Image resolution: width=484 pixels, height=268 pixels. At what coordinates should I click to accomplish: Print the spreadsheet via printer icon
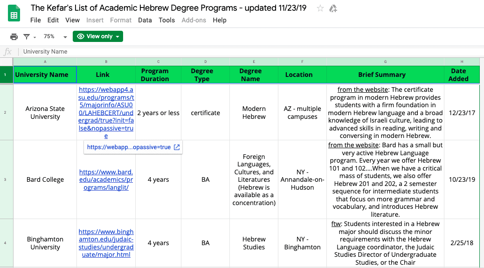tap(14, 37)
